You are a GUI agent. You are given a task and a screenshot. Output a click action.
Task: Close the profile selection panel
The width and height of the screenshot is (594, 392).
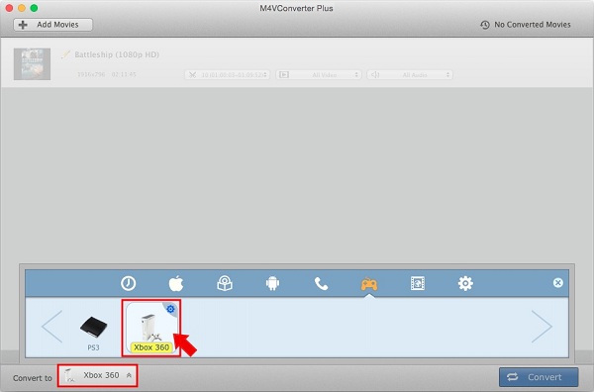(557, 282)
